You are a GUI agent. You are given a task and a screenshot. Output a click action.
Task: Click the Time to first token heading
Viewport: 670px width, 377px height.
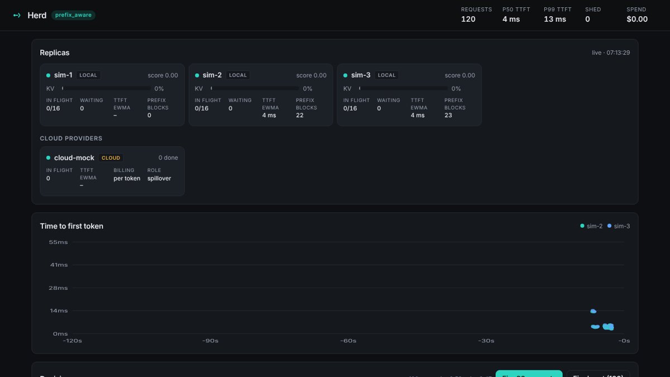pyautogui.click(x=71, y=226)
